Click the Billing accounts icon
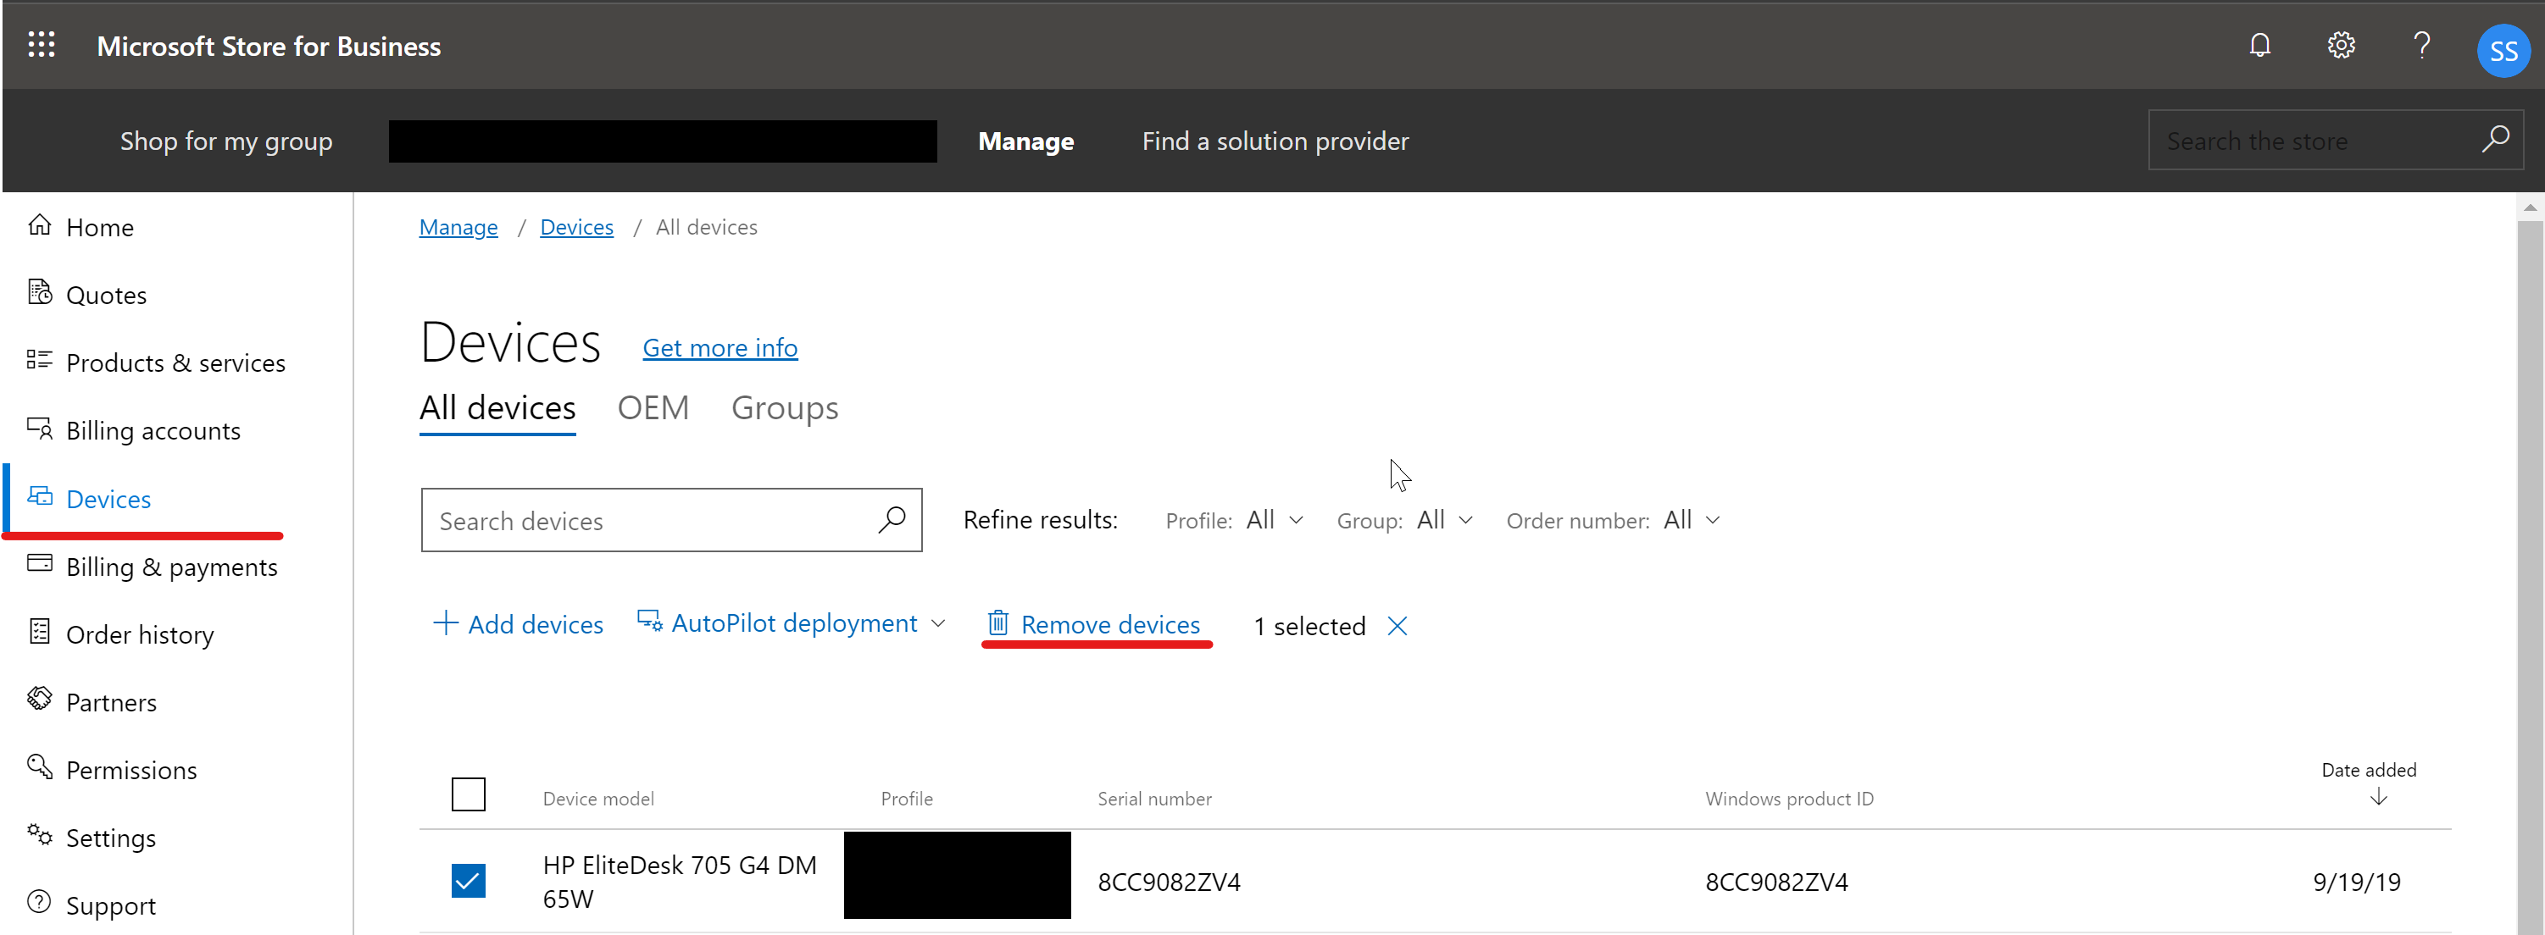Screen dimensions: 2545x935 40,429
